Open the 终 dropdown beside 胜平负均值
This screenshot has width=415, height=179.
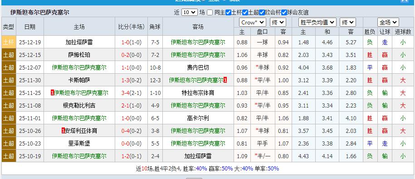[x=348, y=23]
